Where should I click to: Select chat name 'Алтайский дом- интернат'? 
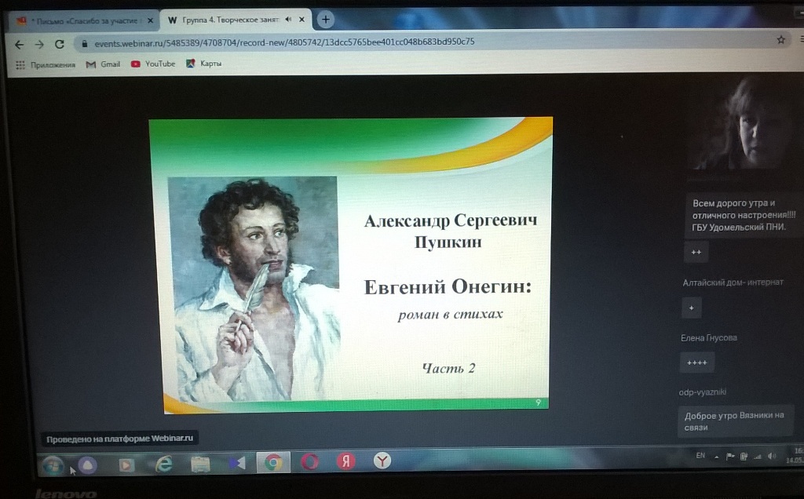click(x=733, y=282)
